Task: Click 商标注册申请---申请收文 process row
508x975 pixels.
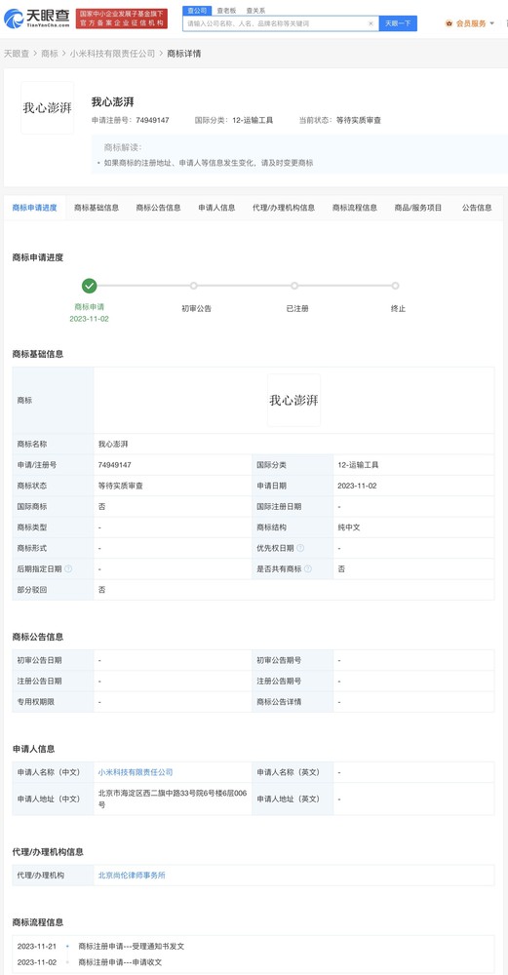Action: 121,962
